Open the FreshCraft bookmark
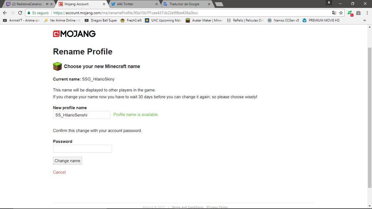The height and width of the screenshot is (209, 372). coord(131,20)
